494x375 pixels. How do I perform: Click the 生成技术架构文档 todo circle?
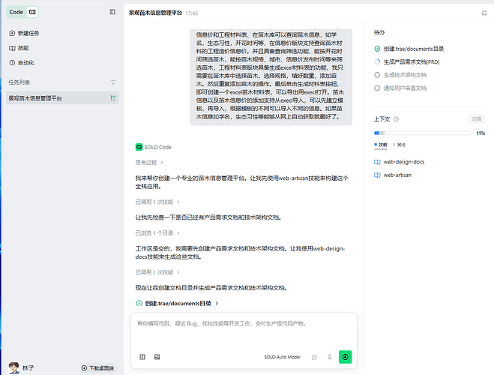377,75
